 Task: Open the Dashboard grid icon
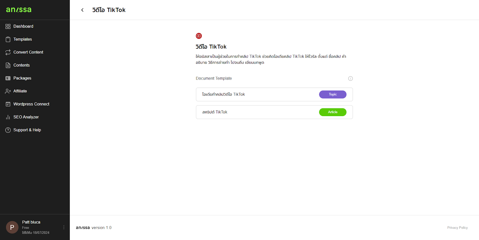coord(8,26)
